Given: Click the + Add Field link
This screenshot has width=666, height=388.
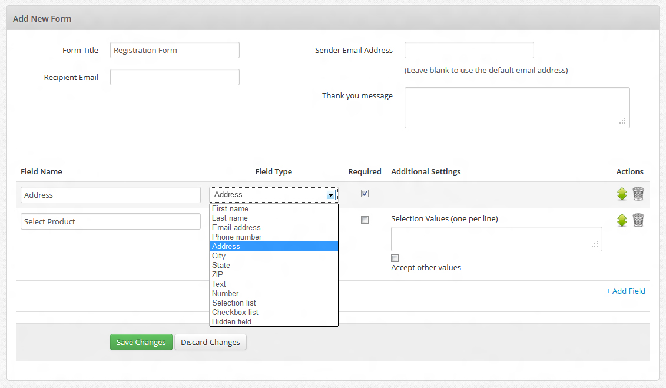Looking at the screenshot, I should (625, 291).
